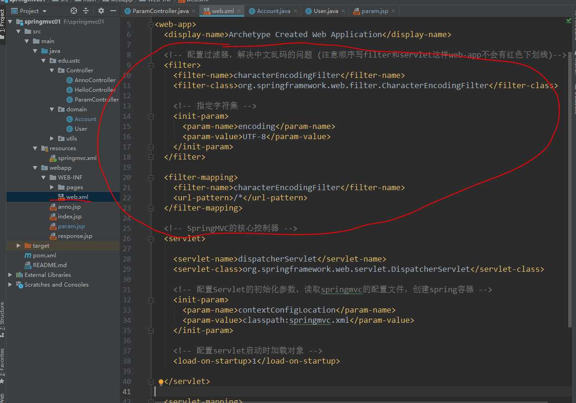Click the dispatcherServlet text at line 28

(278, 259)
